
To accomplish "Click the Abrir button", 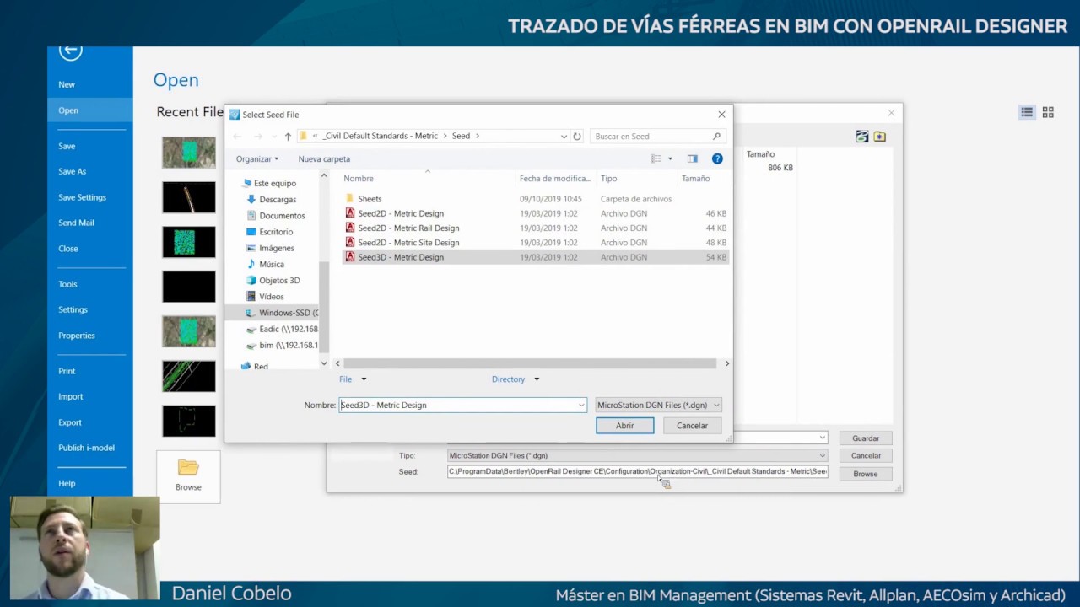I will pyautogui.click(x=624, y=426).
